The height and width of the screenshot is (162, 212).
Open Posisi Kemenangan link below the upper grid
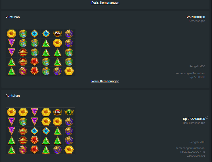pos(105,81)
